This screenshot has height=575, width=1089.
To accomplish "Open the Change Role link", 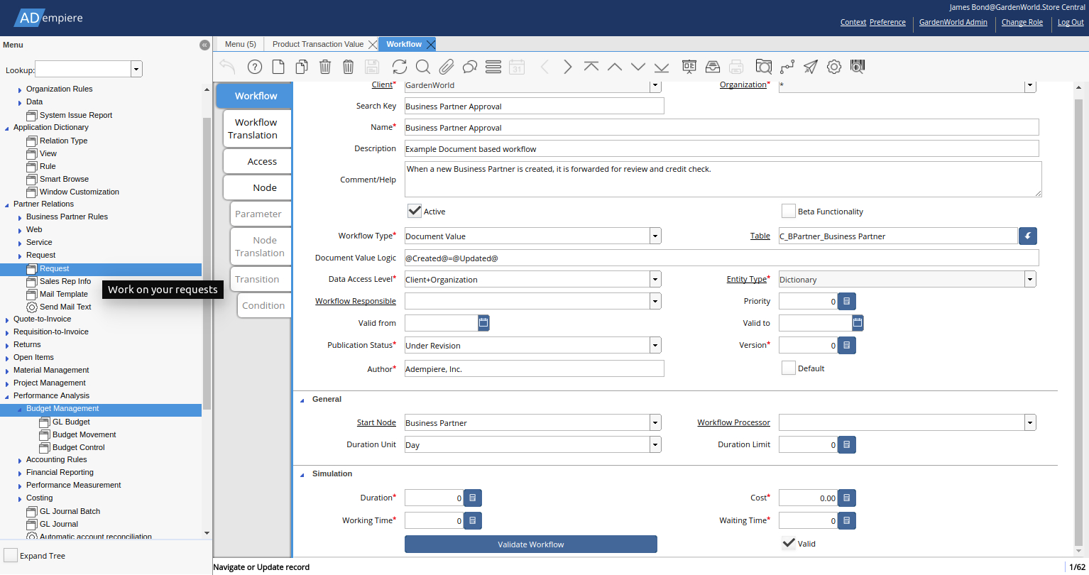I will [1022, 22].
